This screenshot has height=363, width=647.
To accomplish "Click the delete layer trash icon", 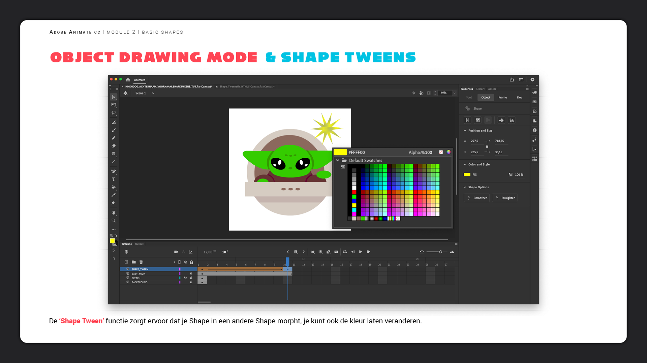I will pyautogui.click(x=141, y=262).
